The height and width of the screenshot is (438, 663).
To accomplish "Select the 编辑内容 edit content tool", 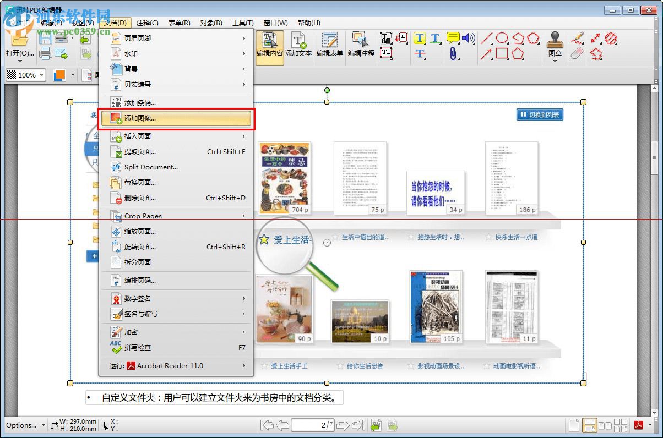I will coord(269,45).
